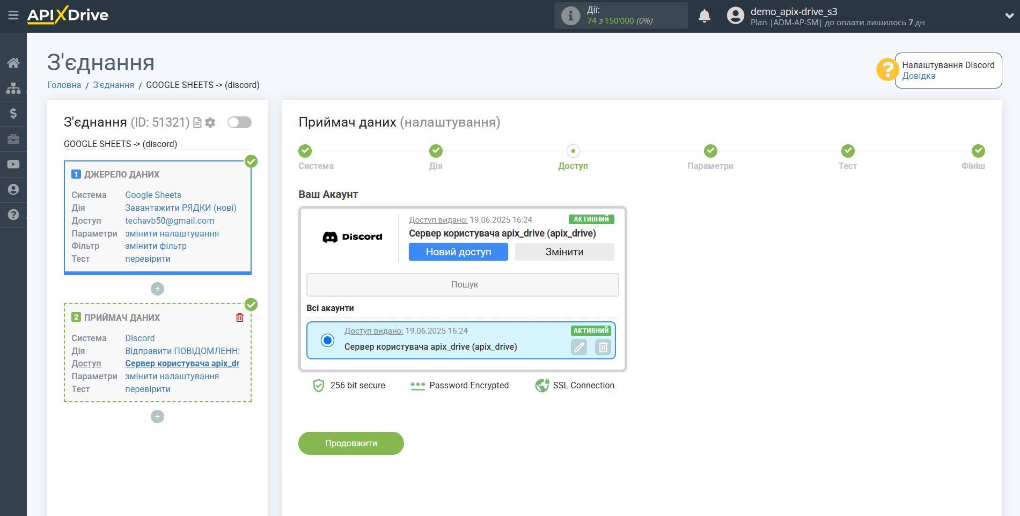Click the АКТИВНИЙ badge in account list row
This screenshot has width=1020, height=516.
tap(591, 331)
